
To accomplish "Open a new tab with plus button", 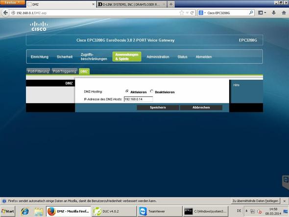I will [x=171, y=4].
